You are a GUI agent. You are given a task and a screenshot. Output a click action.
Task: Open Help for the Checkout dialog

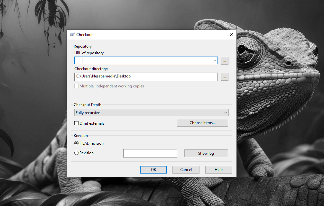[218, 170]
